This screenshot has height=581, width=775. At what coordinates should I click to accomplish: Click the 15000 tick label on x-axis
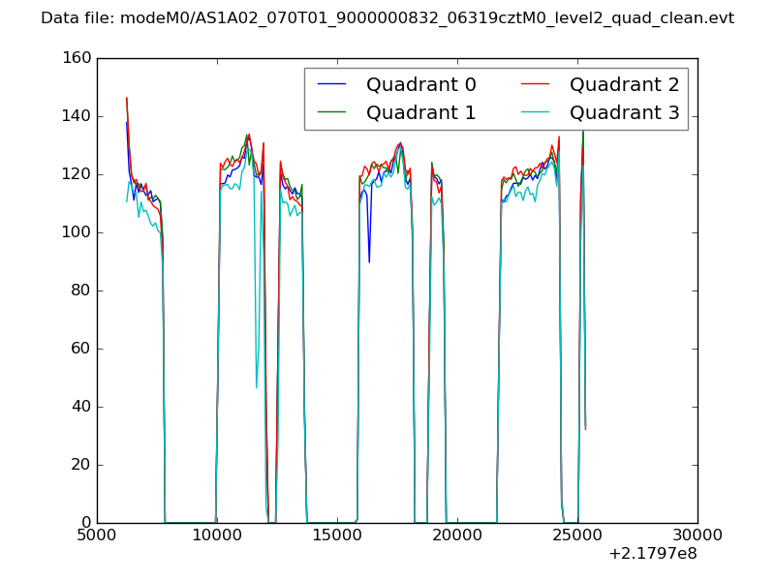click(336, 535)
